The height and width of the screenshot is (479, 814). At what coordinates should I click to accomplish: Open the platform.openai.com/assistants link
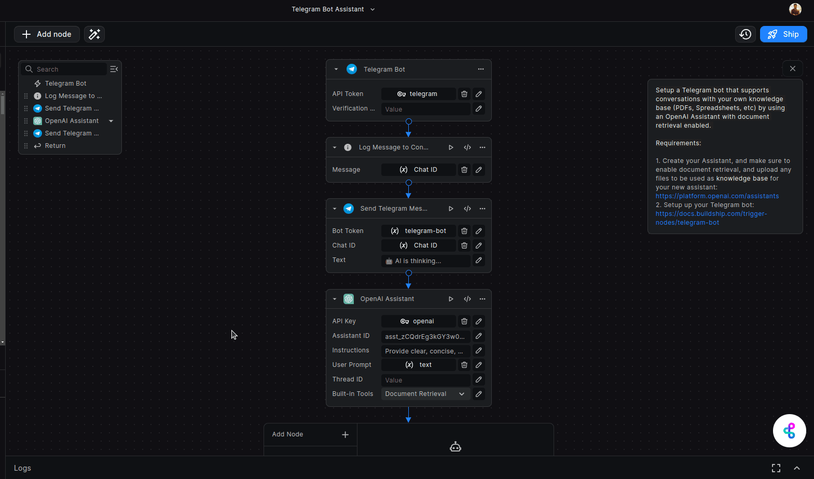[x=717, y=196]
